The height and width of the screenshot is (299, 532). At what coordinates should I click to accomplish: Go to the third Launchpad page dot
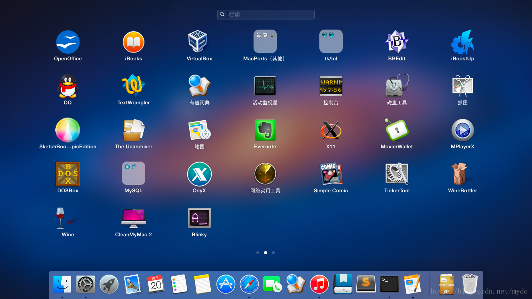pos(273,253)
